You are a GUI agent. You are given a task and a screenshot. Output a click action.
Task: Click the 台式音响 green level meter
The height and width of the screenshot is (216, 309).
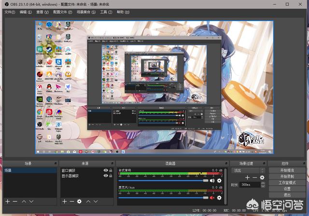click(170, 174)
